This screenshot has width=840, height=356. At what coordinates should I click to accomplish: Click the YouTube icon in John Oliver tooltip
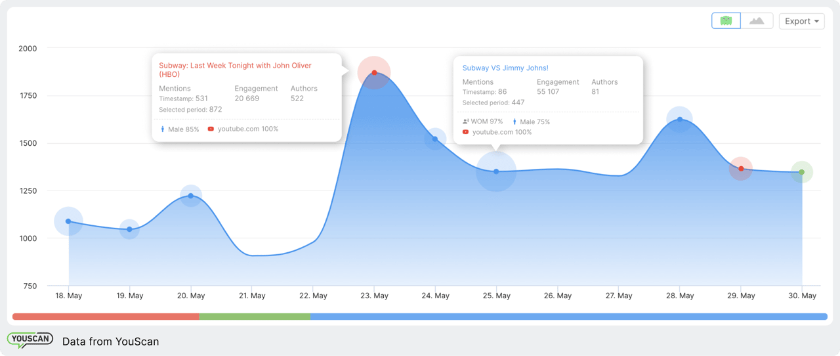click(211, 129)
